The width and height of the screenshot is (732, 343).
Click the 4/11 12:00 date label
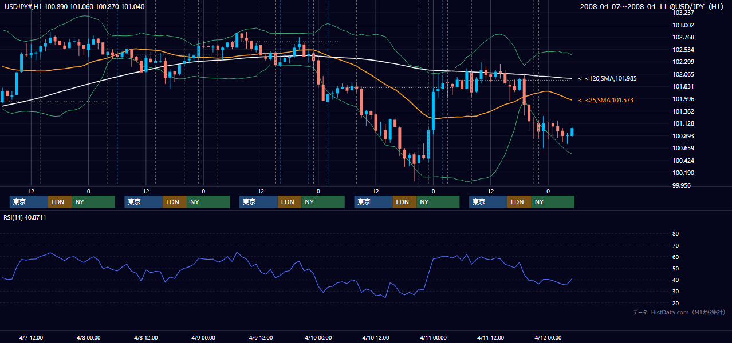(x=490, y=337)
